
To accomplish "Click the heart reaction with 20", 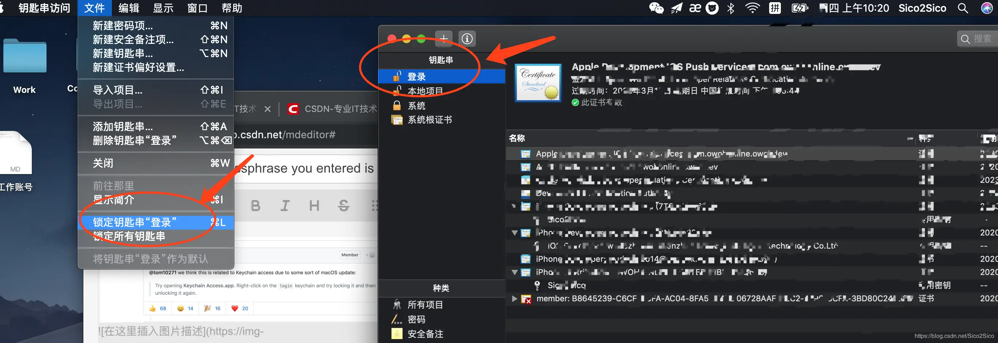I will point(240,309).
